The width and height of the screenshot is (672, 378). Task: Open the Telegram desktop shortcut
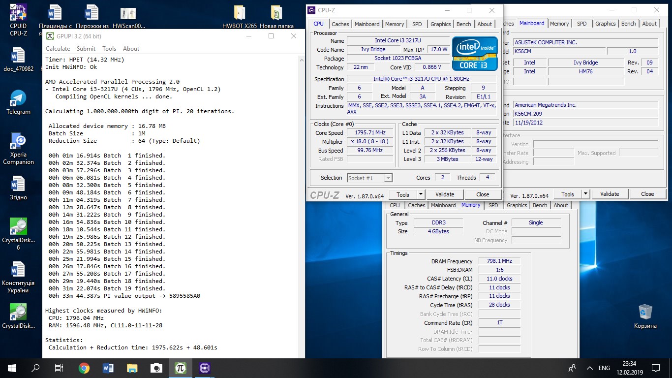18,102
